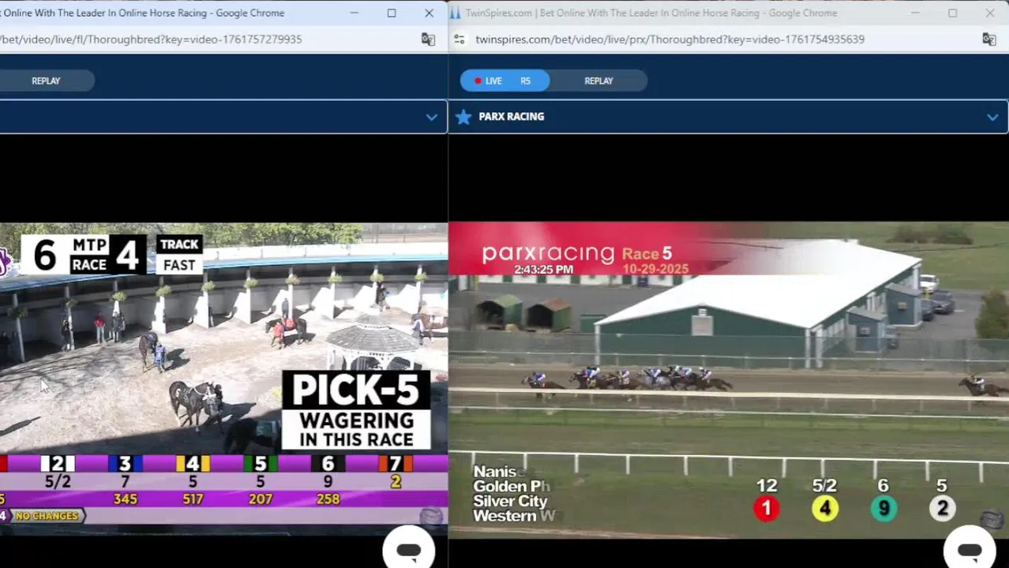Click the PICK-5 wagering banner in left video
1009x568 pixels.
(x=356, y=410)
